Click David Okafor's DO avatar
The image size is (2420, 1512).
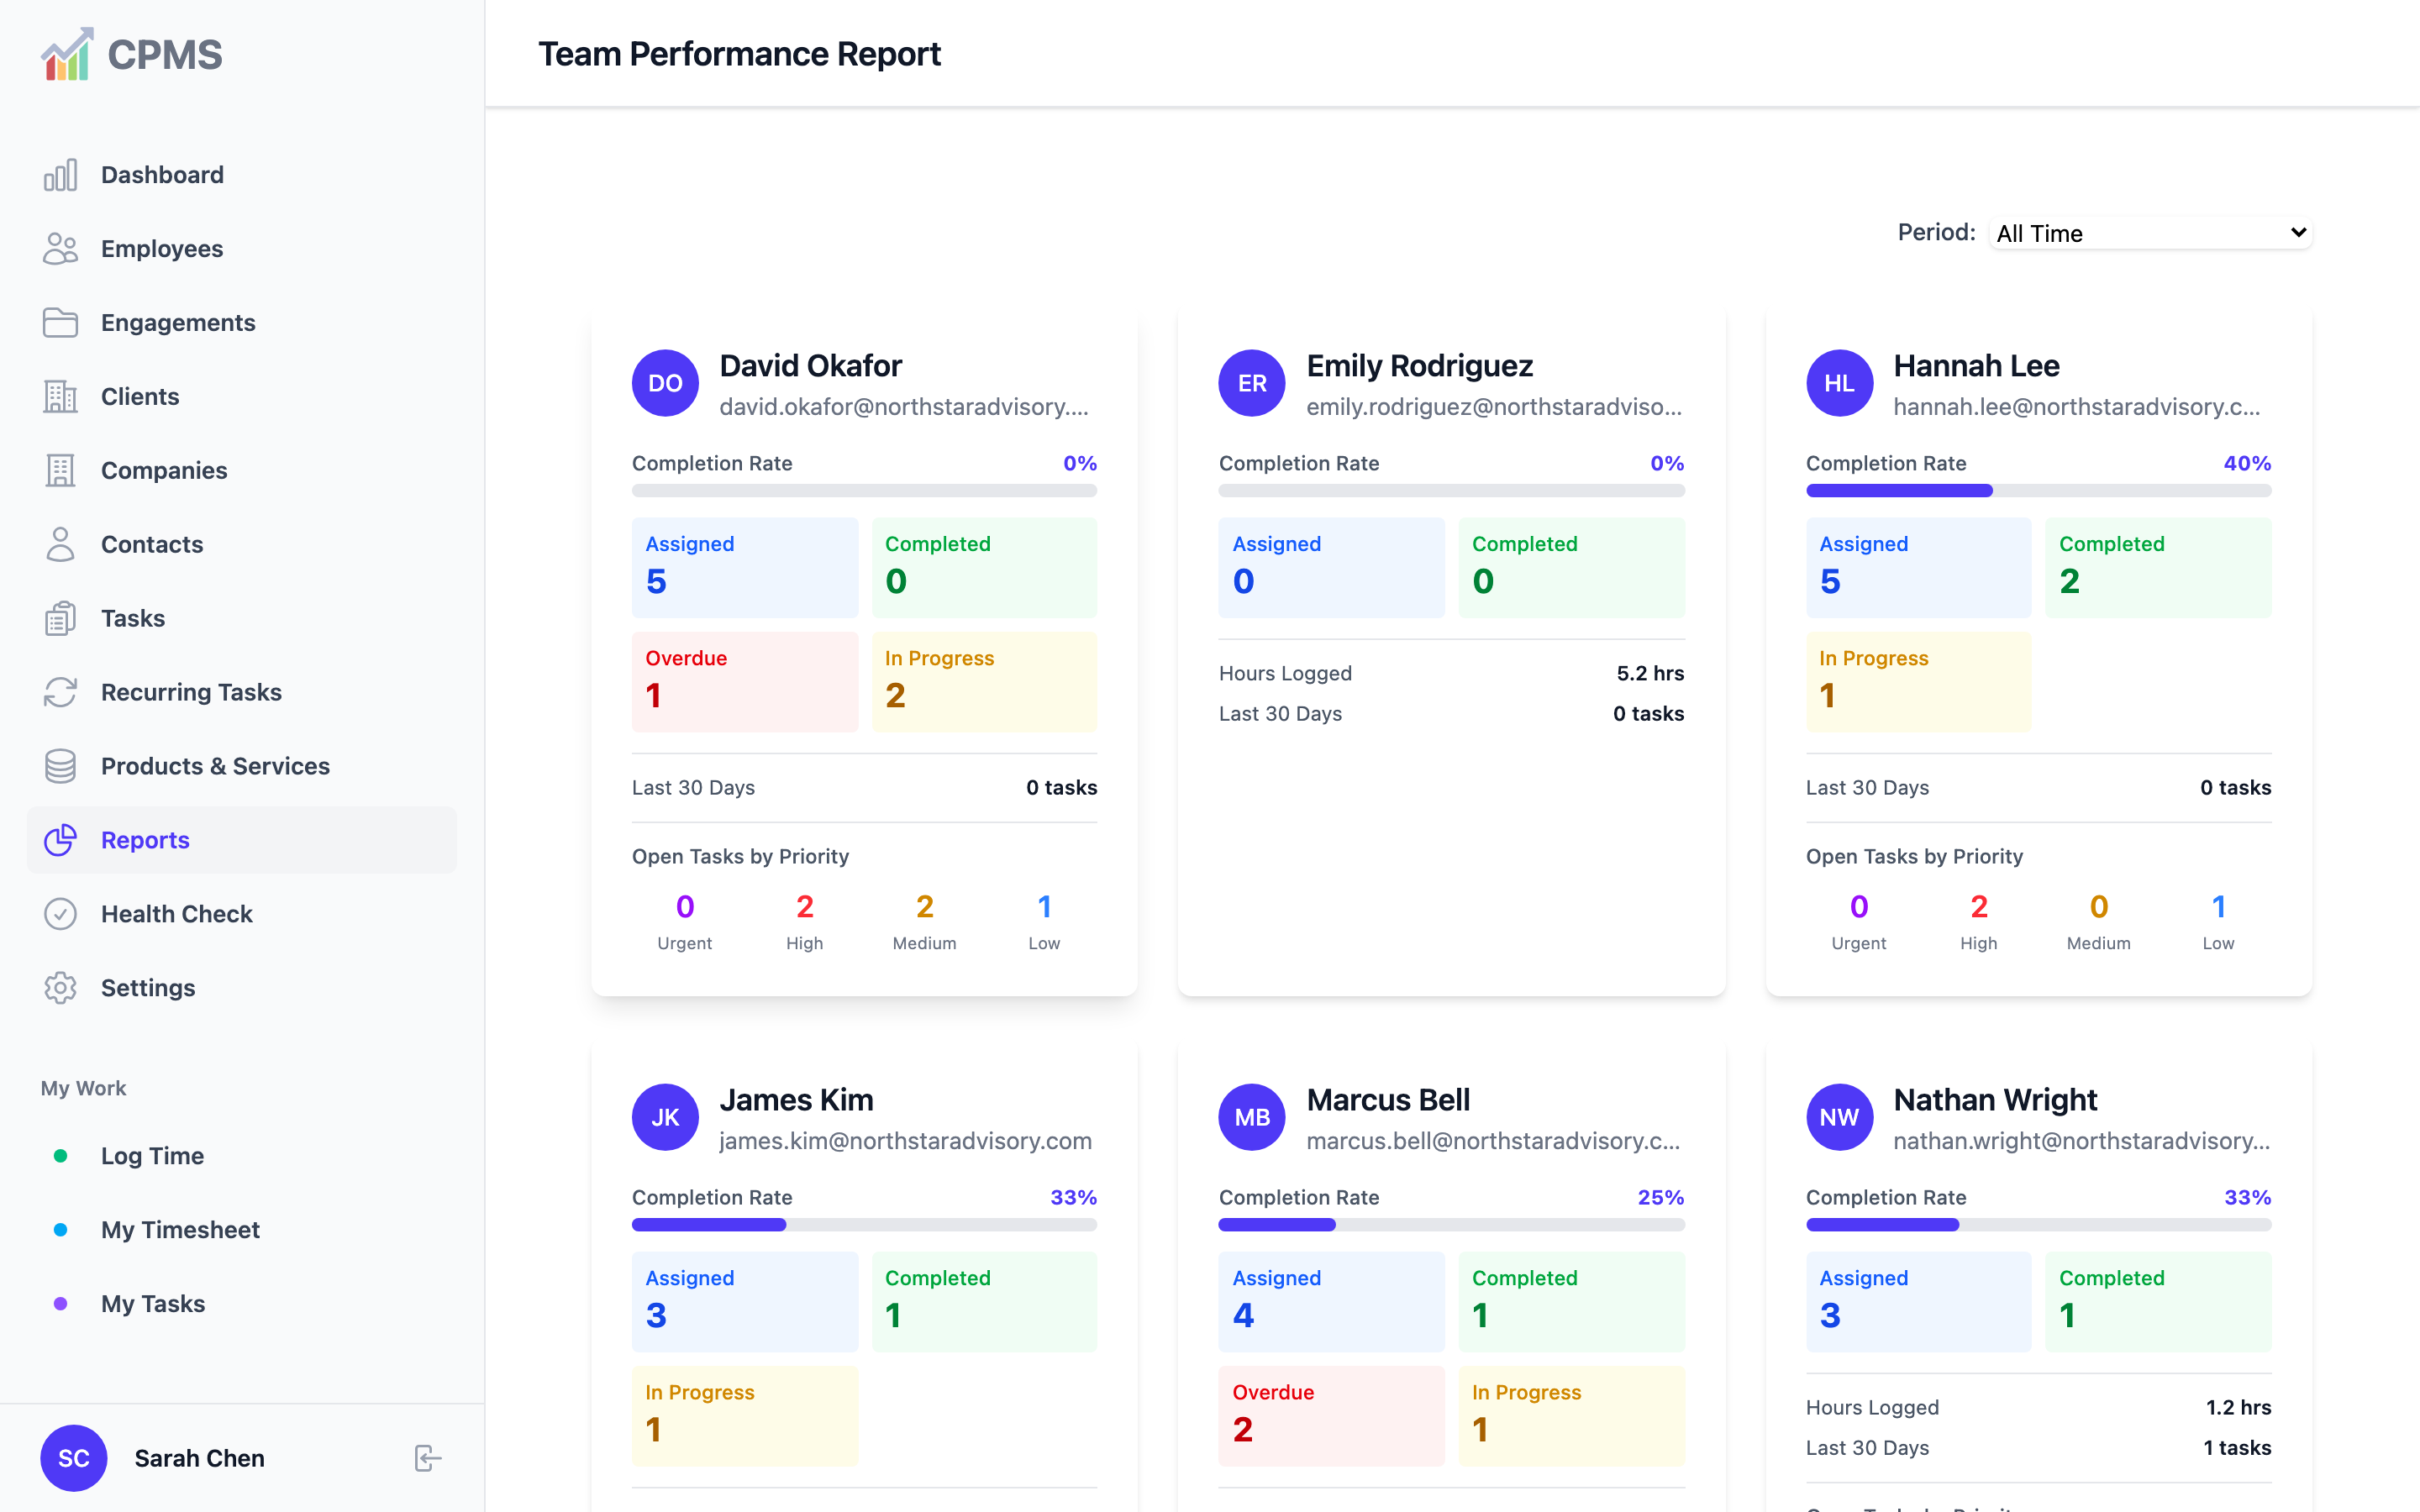pyautogui.click(x=665, y=383)
